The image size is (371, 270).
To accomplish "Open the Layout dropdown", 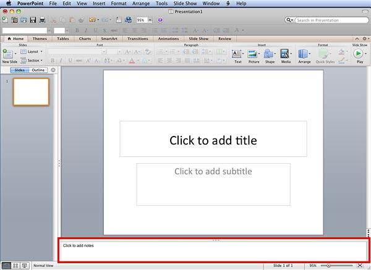I will coord(33,52).
